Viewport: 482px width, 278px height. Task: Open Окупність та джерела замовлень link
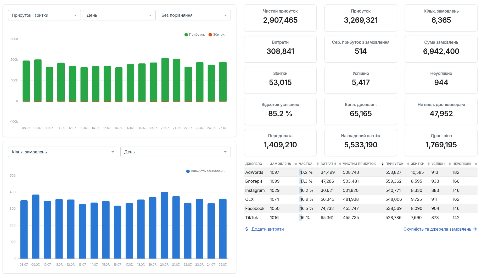(440, 229)
